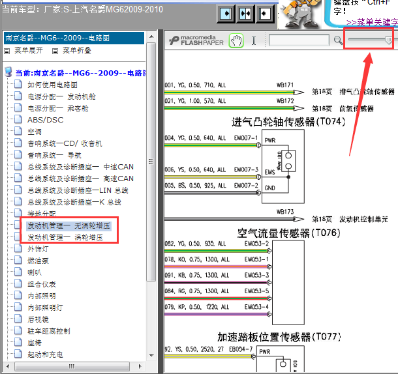Click the page icon beside 起动和充电
Image resolution: width=398 pixels, height=374 pixels.
point(18,354)
